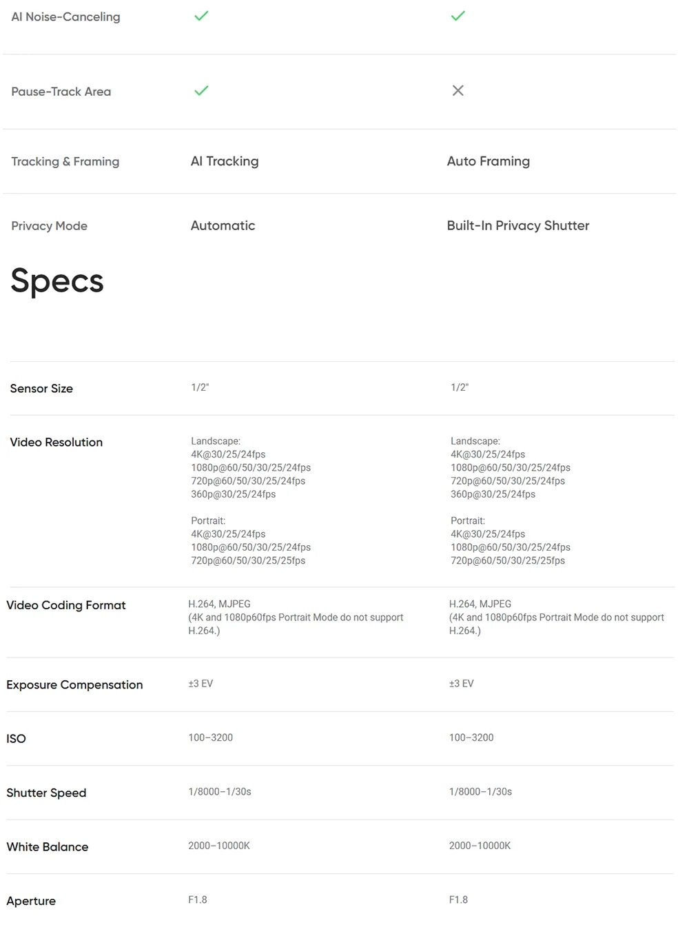The image size is (689, 927).
Task: Click the green checkmark for Pause-Track Area
Action: coord(201,91)
